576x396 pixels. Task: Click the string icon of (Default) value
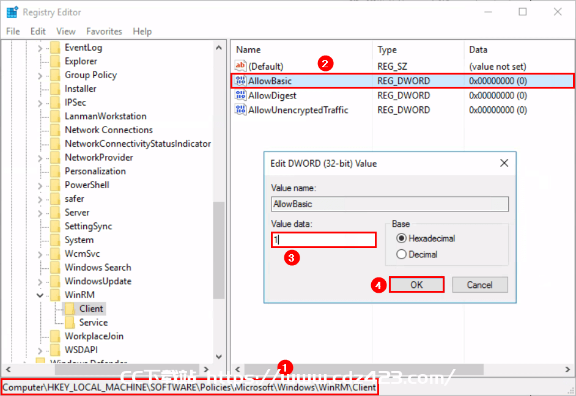pos(240,66)
